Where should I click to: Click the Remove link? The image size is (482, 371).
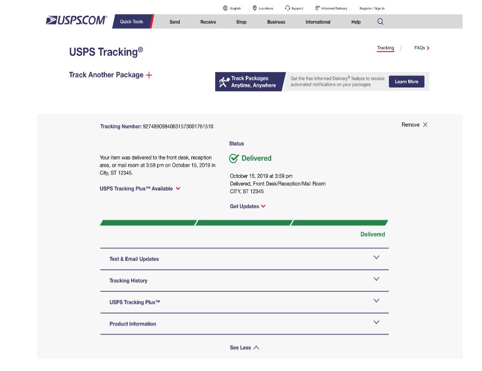click(x=410, y=125)
